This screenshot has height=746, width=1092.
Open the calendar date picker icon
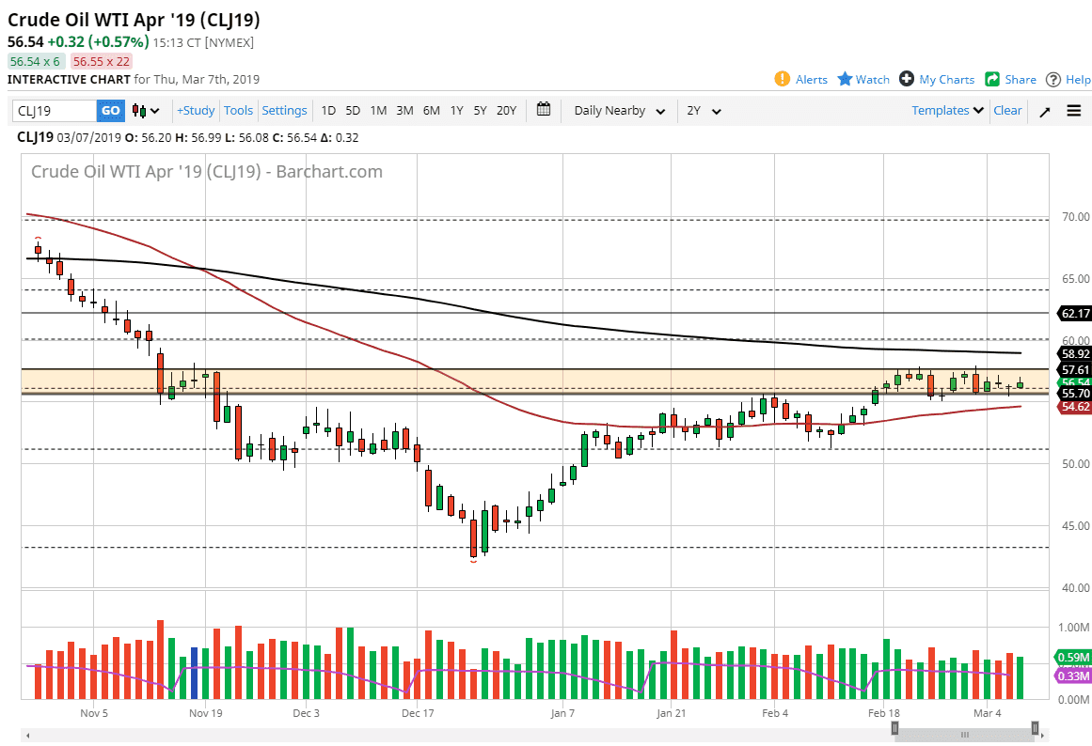coord(543,110)
